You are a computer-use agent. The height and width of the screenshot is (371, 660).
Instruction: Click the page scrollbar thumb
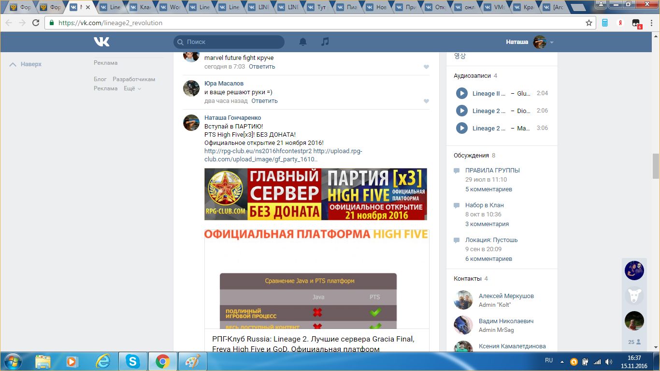[x=656, y=166]
